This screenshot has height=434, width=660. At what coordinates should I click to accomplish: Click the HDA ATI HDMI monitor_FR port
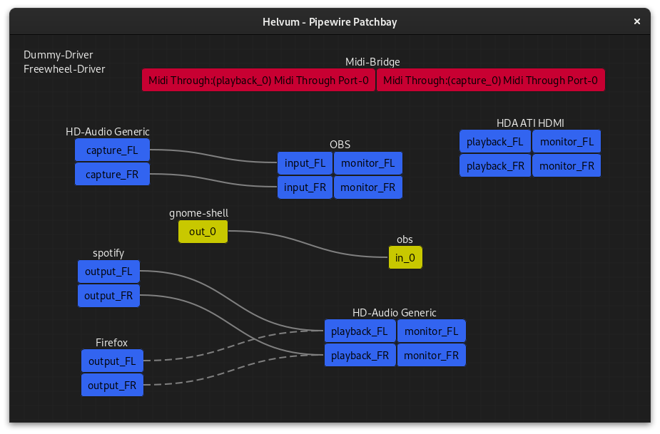coord(567,166)
